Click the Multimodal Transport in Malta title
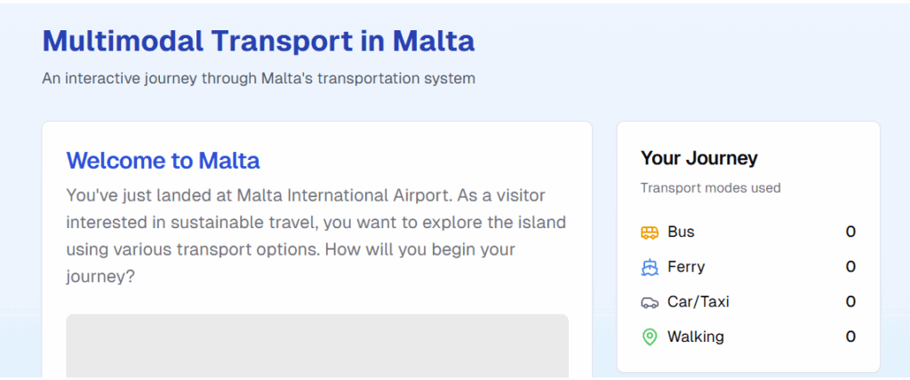 (259, 41)
